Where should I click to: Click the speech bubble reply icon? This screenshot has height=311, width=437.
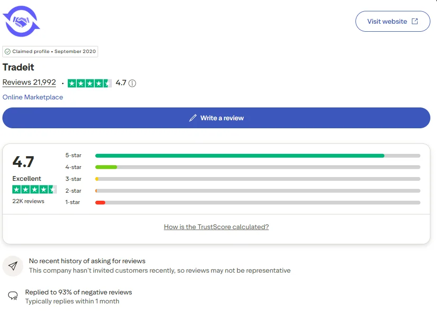(x=13, y=296)
